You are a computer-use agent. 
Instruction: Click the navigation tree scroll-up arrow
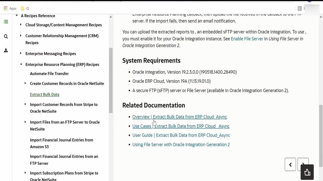pyautogui.click(x=111, y=17)
